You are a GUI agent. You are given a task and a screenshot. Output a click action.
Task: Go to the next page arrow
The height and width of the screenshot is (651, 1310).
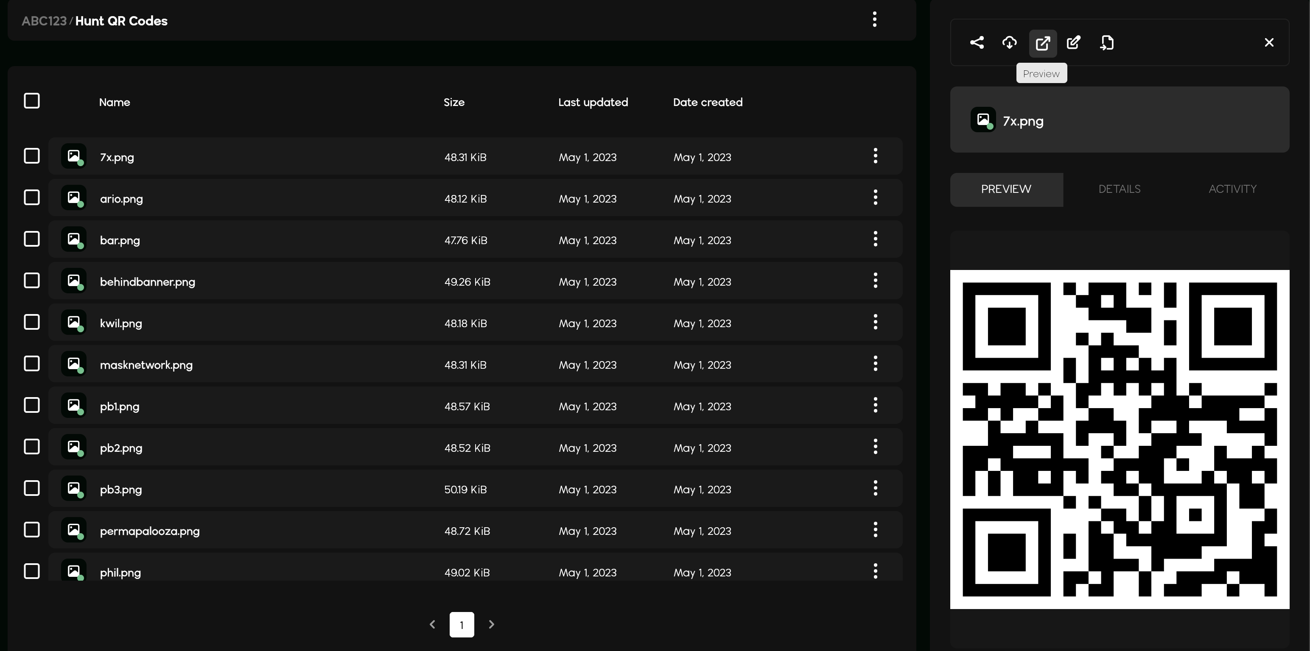[x=491, y=625]
